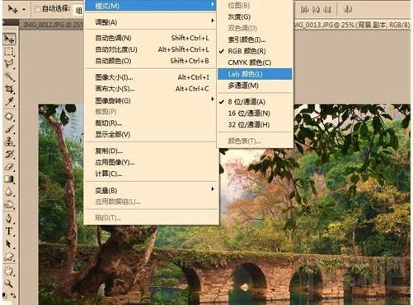Screen dimensions: 413x305
Task: Switch to the IMG_0013.JPG document tab
Action: coord(352,25)
